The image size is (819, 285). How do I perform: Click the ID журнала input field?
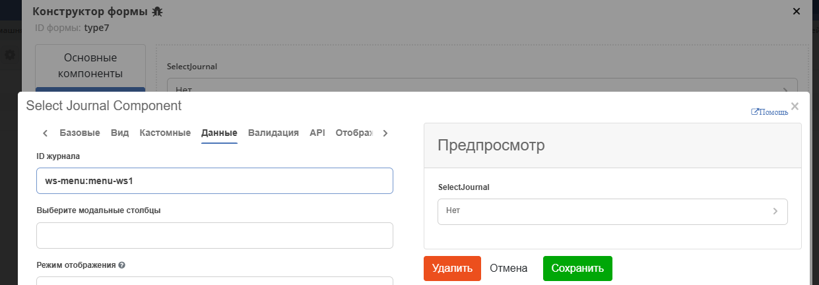pyautogui.click(x=214, y=181)
